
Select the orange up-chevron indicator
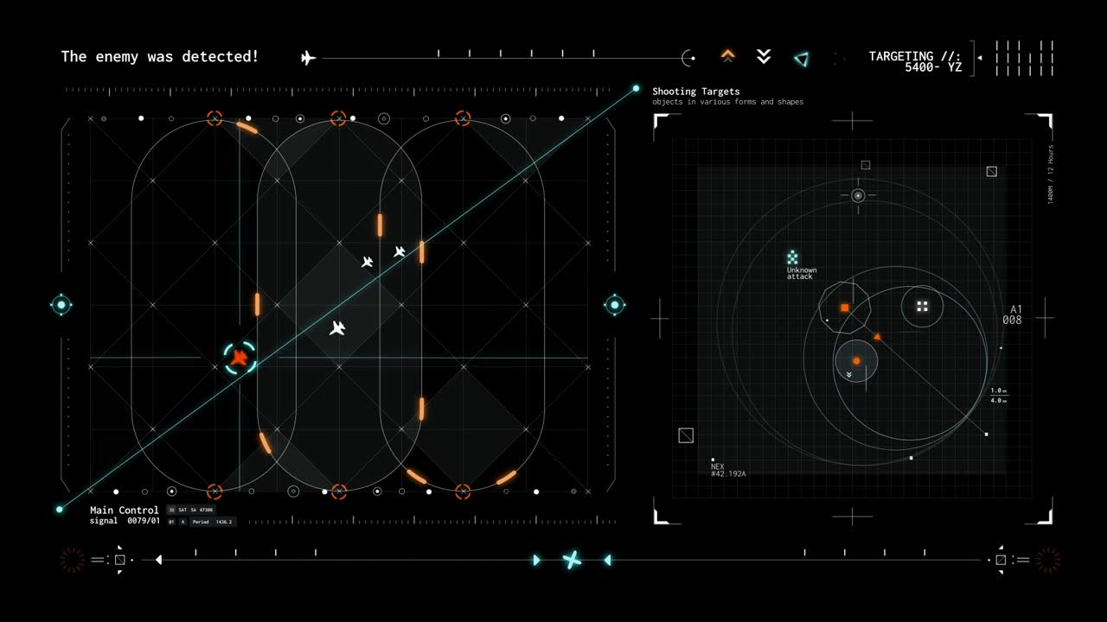click(x=728, y=56)
